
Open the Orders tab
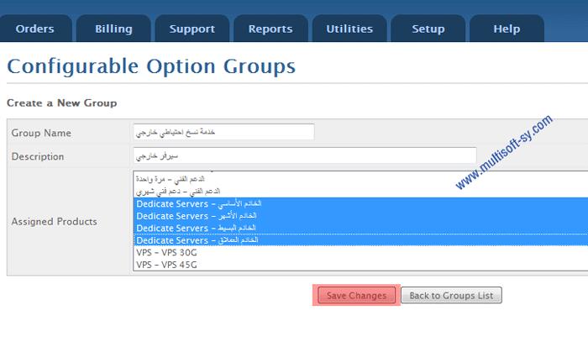pyautogui.click(x=35, y=29)
